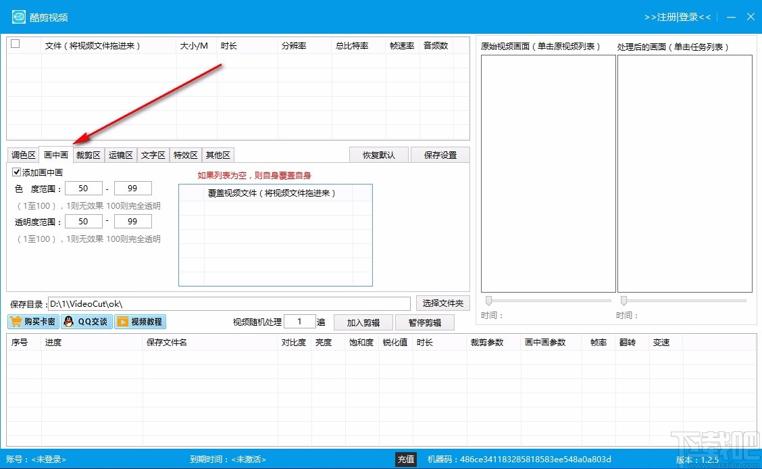Uncheck 添加画中画 checkbox

click(x=16, y=172)
